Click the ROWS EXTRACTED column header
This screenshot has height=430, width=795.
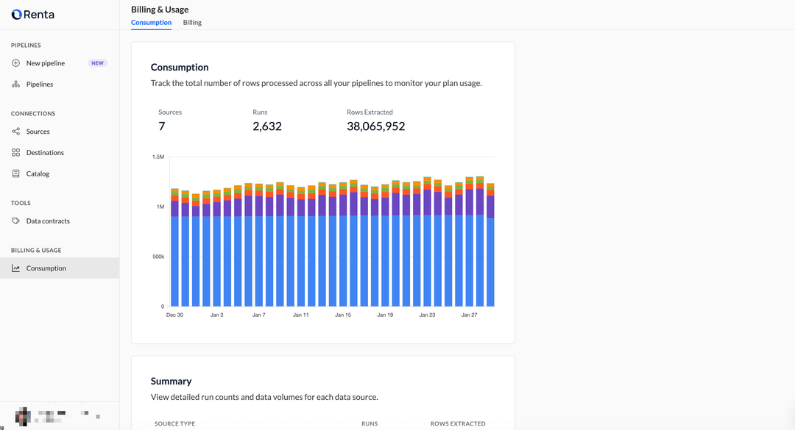458,424
